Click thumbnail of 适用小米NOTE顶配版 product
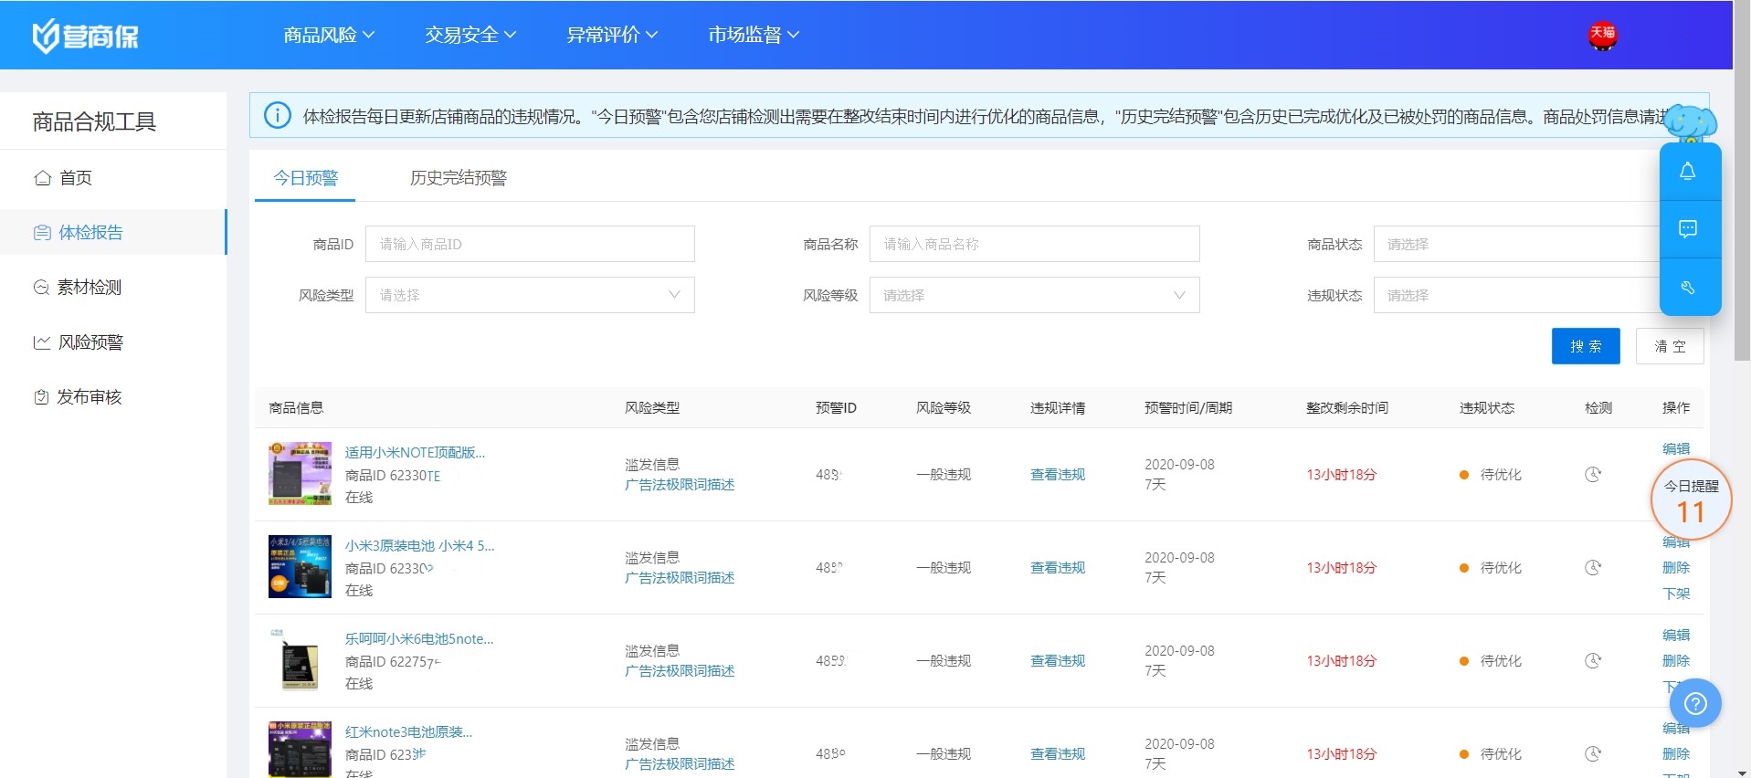This screenshot has height=778, width=1751. tap(300, 474)
